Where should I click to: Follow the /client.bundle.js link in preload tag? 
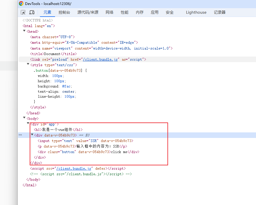pyautogui.click(x=100, y=59)
